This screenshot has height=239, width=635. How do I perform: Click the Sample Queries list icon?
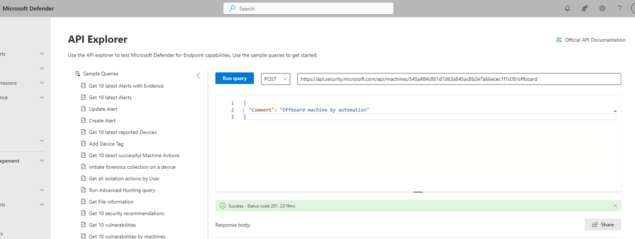pyautogui.click(x=77, y=74)
